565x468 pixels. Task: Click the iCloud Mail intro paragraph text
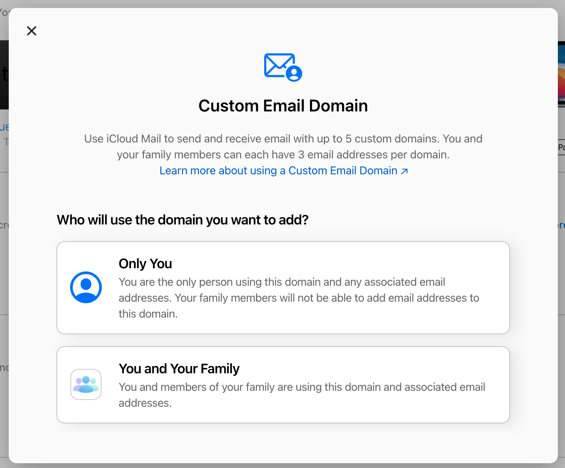(283, 146)
